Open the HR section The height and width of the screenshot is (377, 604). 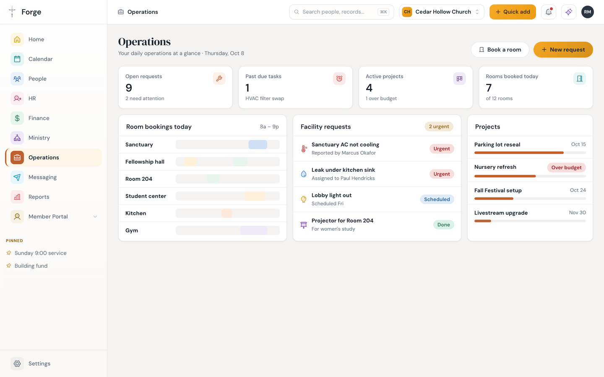54,98
